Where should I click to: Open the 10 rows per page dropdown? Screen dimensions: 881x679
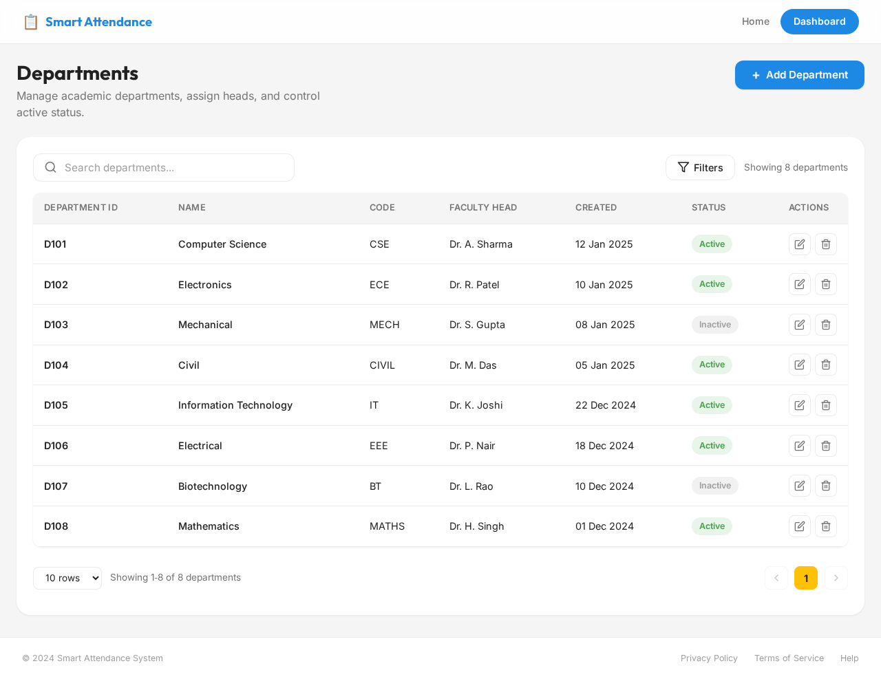(x=67, y=578)
